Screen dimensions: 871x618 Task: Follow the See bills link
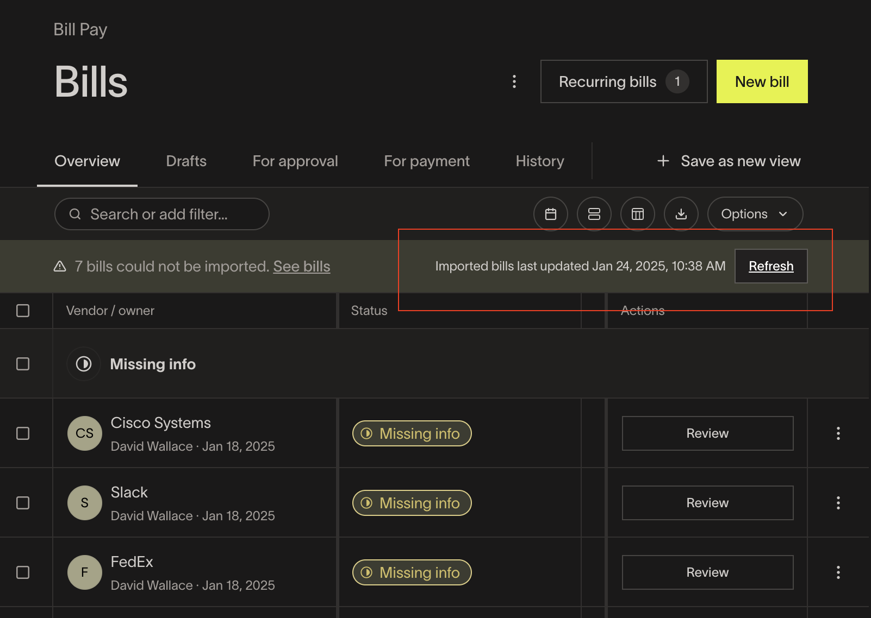point(302,266)
